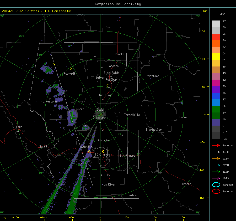Click the Airdrie town label
Screen dimensions: 236x221
[103, 140]
